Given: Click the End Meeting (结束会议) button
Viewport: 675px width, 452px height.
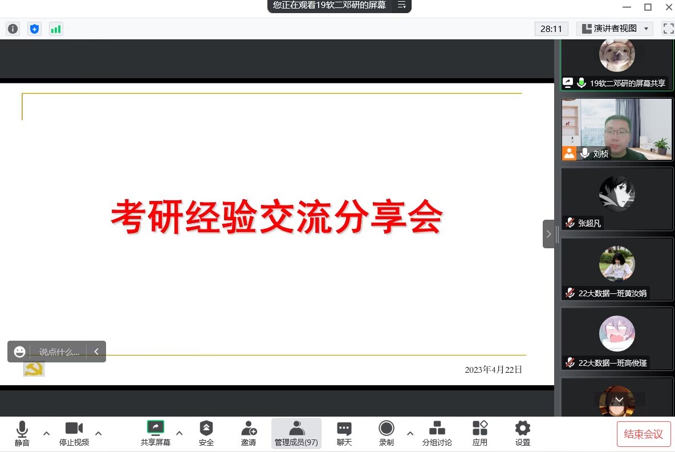Looking at the screenshot, I should click(x=644, y=434).
